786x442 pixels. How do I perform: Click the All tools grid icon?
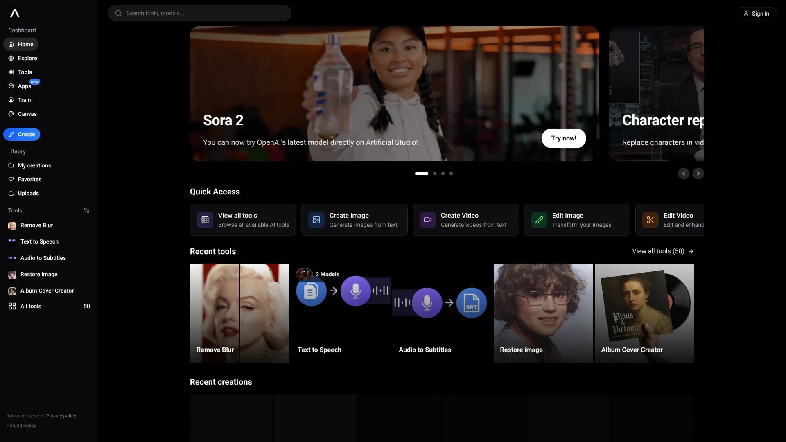(x=12, y=306)
